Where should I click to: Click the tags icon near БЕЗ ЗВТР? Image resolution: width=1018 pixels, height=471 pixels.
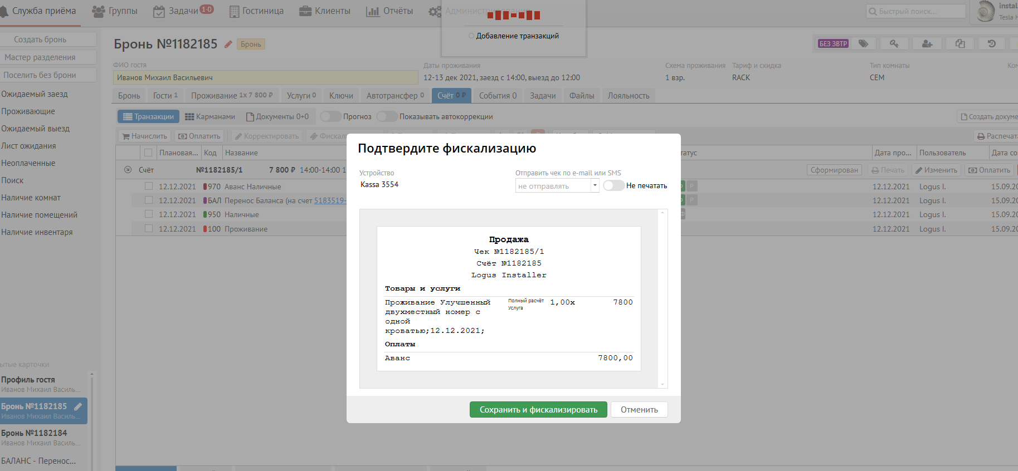[x=863, y=43]
